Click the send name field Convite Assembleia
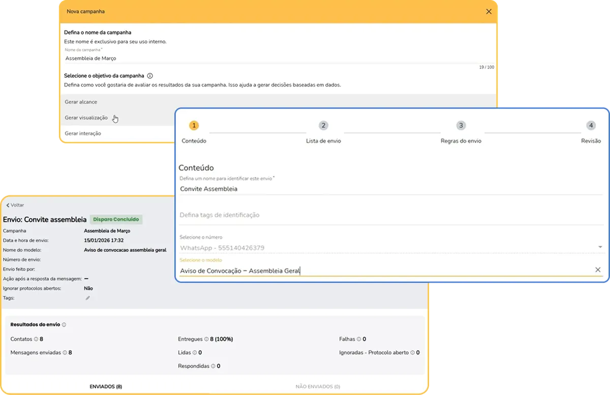The width and height of the screenshot is (610, 395). pyautogui.click(x=391, y=189)
